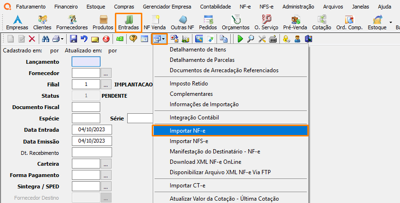Open Carteira lookup ellipsis button

click(106, 164)
